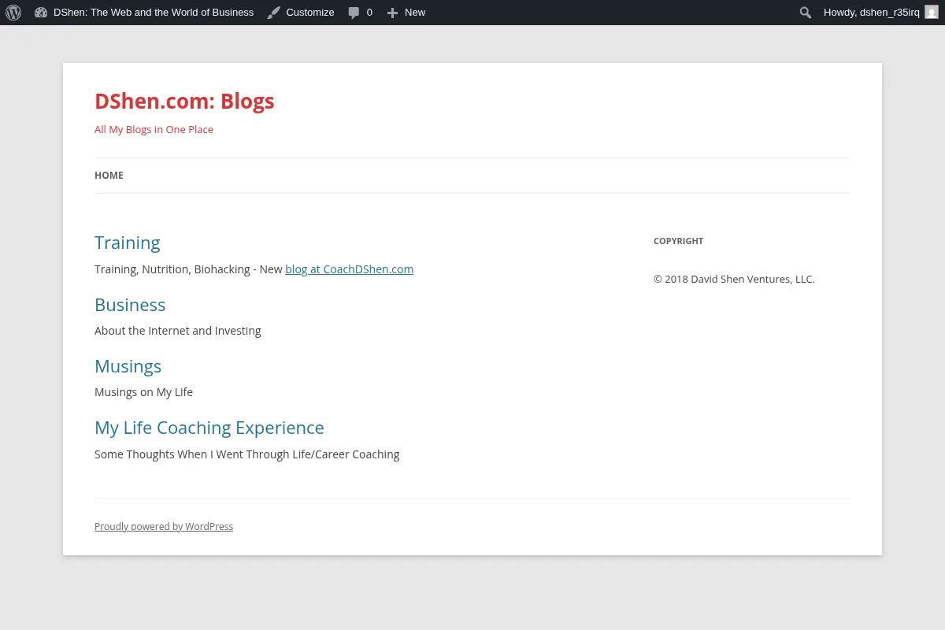This screenshot has width=945, height=630.
Task: Open the comments bubble icon
Action: pos(354,13)
